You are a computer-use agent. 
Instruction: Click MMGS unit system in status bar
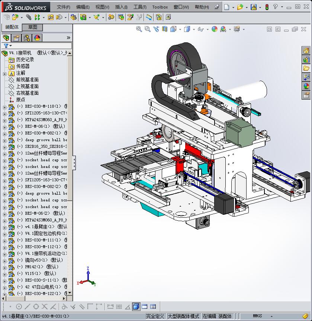pyautogui.click(x=257, y=316)
